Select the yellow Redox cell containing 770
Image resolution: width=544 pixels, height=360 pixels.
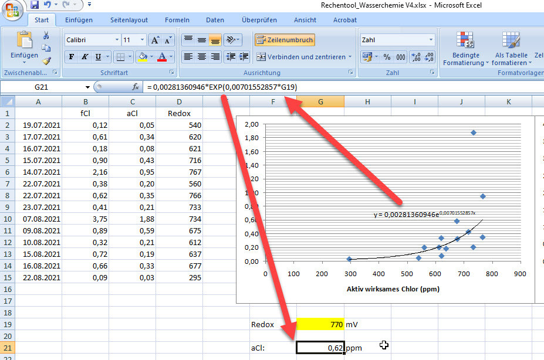click(x=320, y=324)
